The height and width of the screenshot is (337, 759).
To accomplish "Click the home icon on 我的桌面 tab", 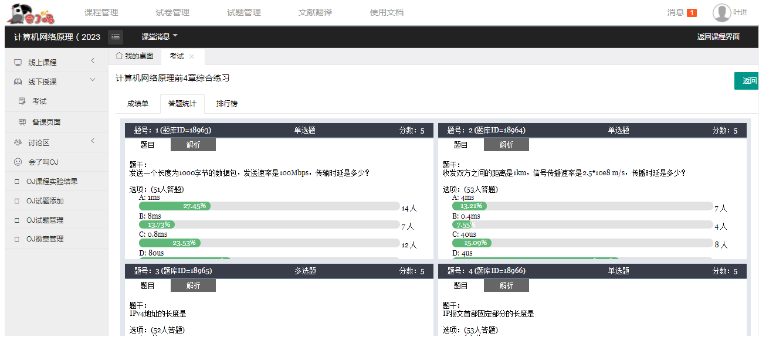I will point(119,56).
